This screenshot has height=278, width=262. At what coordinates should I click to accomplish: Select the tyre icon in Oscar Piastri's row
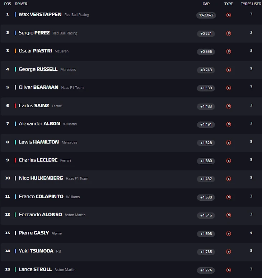[229, 51]
